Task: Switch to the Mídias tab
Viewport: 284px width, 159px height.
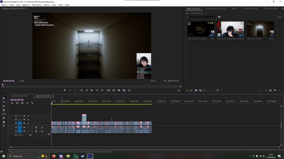Action: [234, 8]
